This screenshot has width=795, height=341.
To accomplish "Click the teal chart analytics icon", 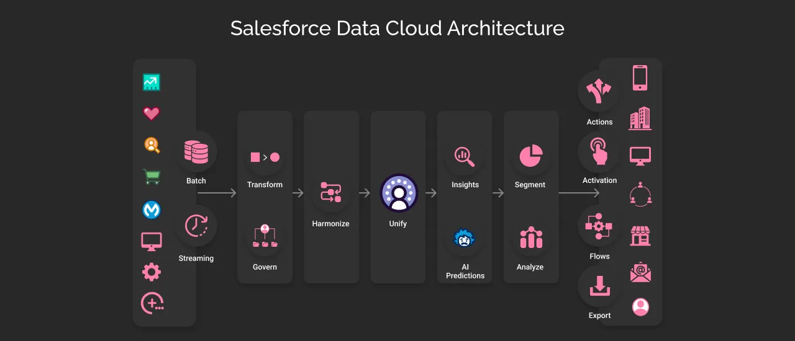I will pyautogui.click(x=152, y=82).
